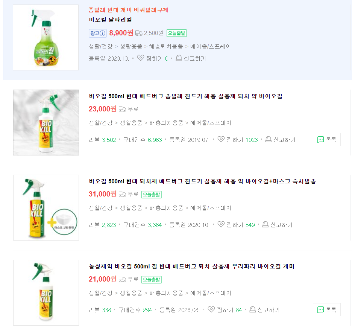Click the 찜하기 heart icon on 비오킬 날파리킬
This screenshot has height=326, width=352.
(x=140, y=58)
